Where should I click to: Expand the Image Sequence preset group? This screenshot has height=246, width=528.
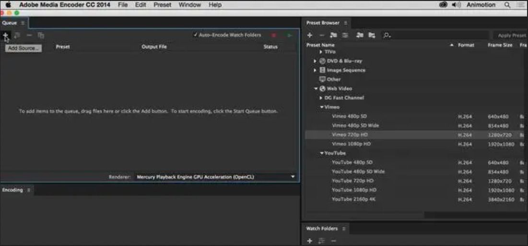click(315, 70)
